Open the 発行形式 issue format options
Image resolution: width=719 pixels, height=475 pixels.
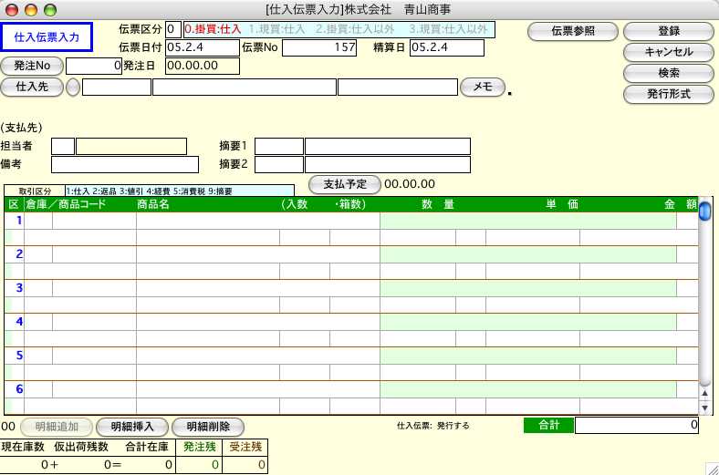pyautogui.click(x=668, y=94)
